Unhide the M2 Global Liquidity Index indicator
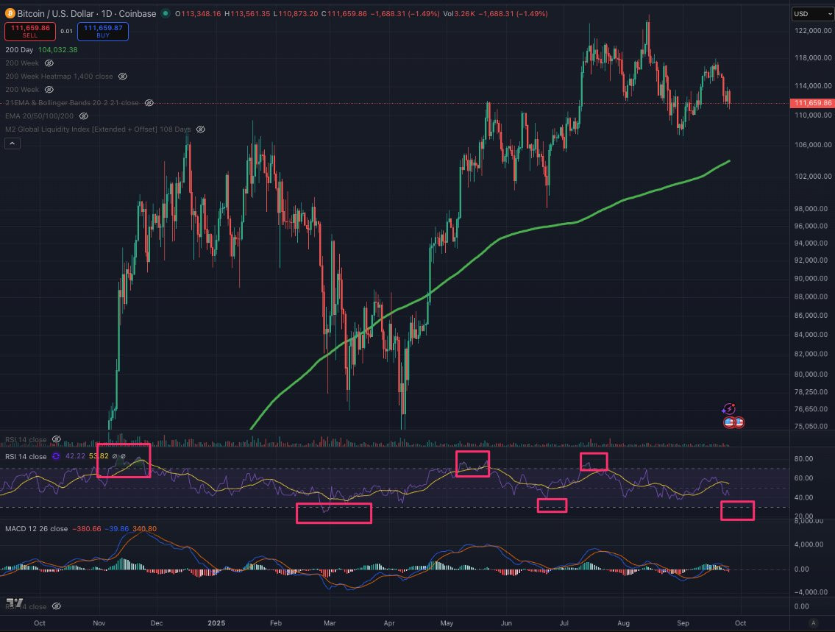Viewport: 835px width, 632px height. pyautogui.click(x=201, y=129)
